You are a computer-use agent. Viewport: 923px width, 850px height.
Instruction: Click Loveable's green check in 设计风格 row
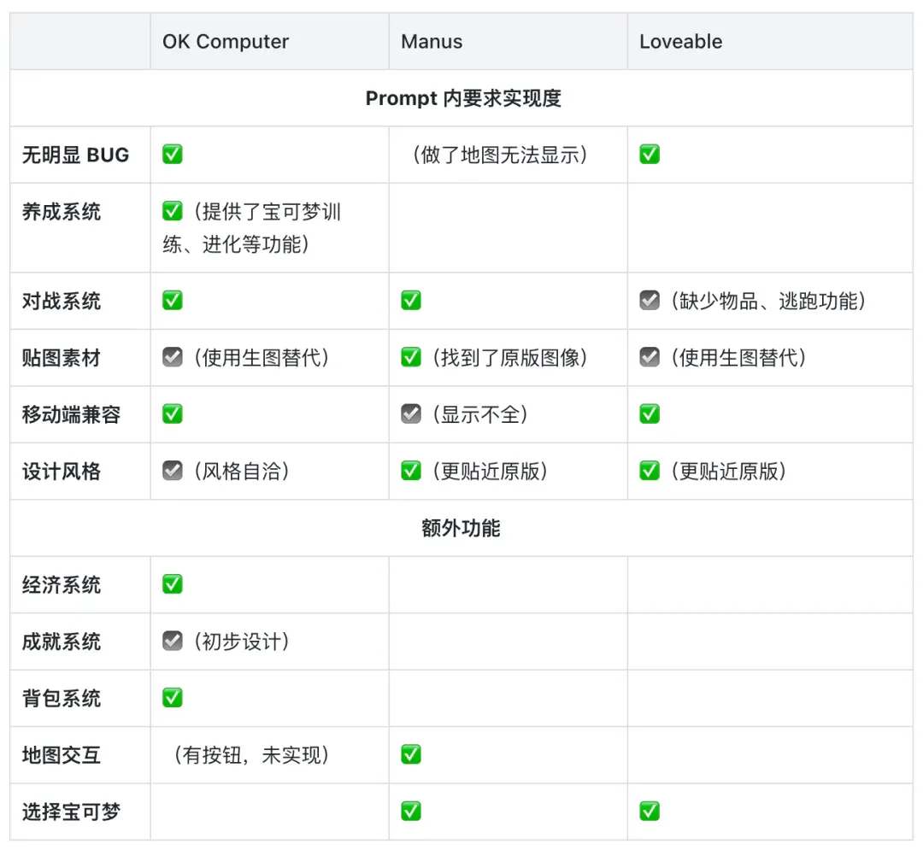[650, 470]
